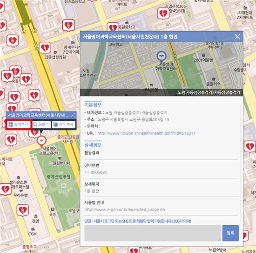The height and width of the screenshot is (253, 256).
Task: Click the AED heart marker near 기업은행365
Action: 163,13
